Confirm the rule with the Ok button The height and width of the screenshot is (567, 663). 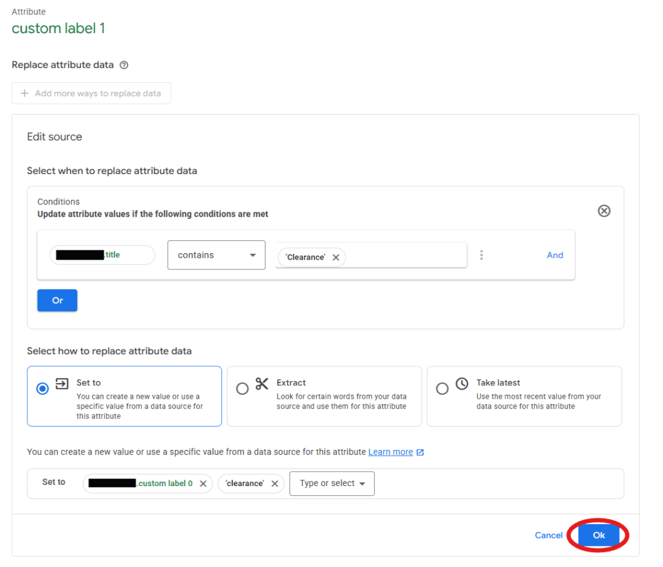[599, 535]
